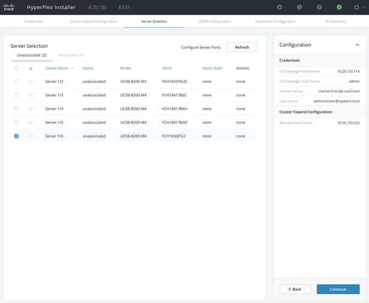Collapse the Configuration panel arrow

click(x=357, y=45)
